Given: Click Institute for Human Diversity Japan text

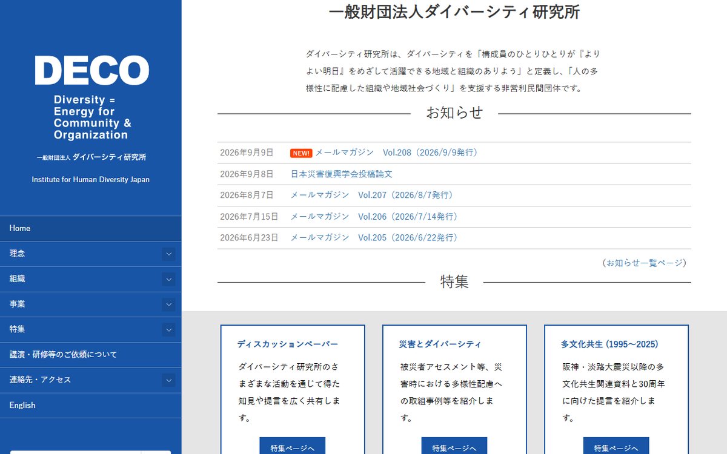Looking at the screenshot, I should 91,180.
